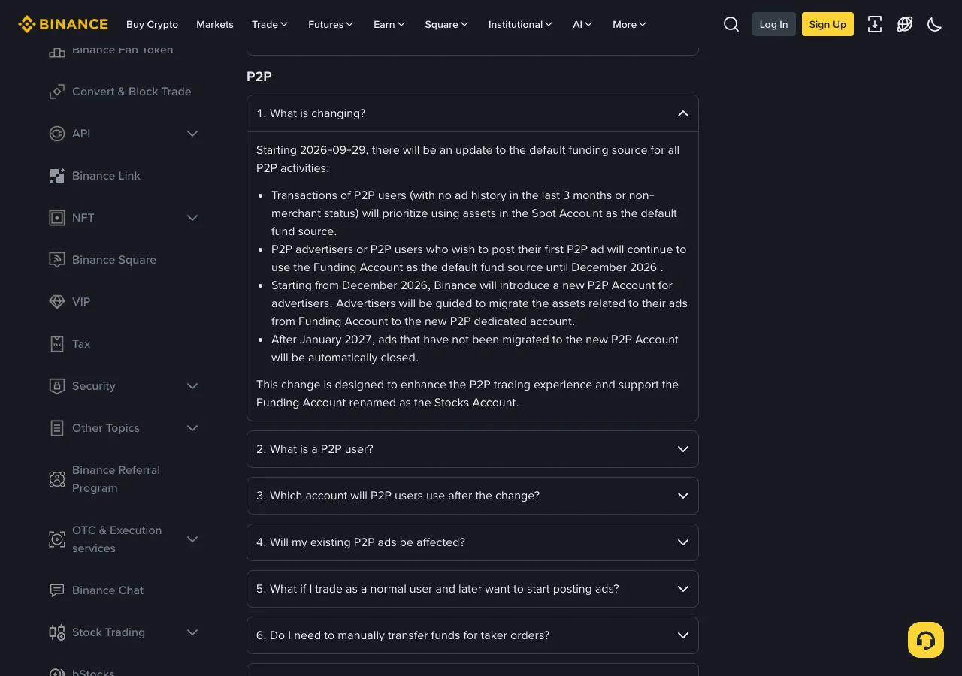Open the Futures menu
The width and height of the screenshot is (962, 676).
click(331, 24)
